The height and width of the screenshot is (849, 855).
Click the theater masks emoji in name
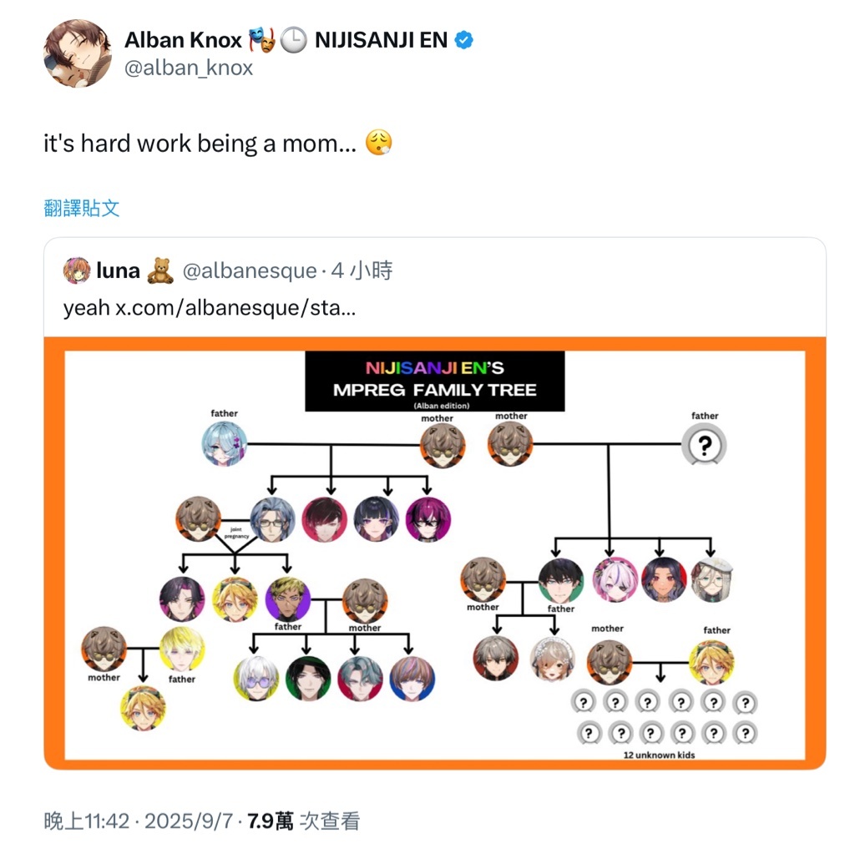[261, 40]
